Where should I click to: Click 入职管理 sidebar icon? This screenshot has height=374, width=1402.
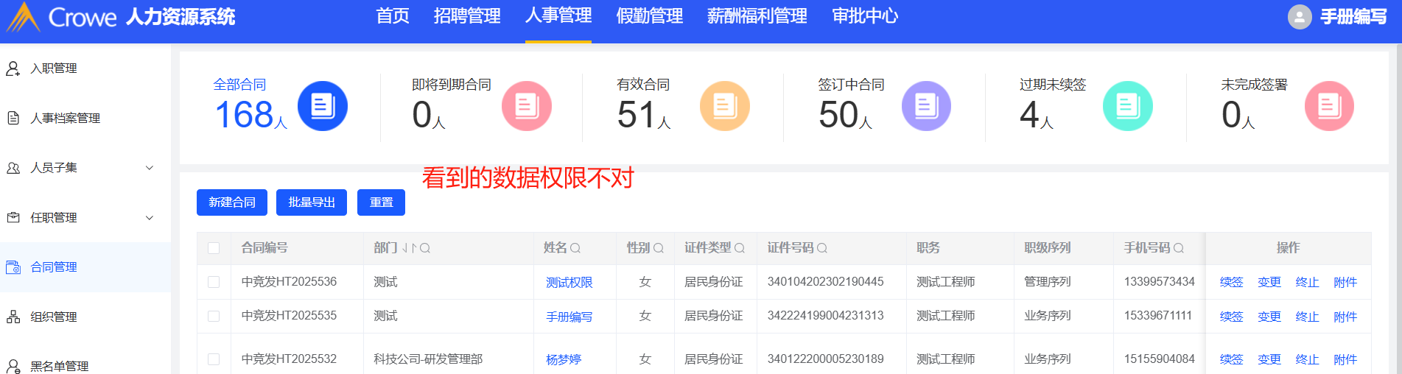pyautogui.click(x=13, y=68)
